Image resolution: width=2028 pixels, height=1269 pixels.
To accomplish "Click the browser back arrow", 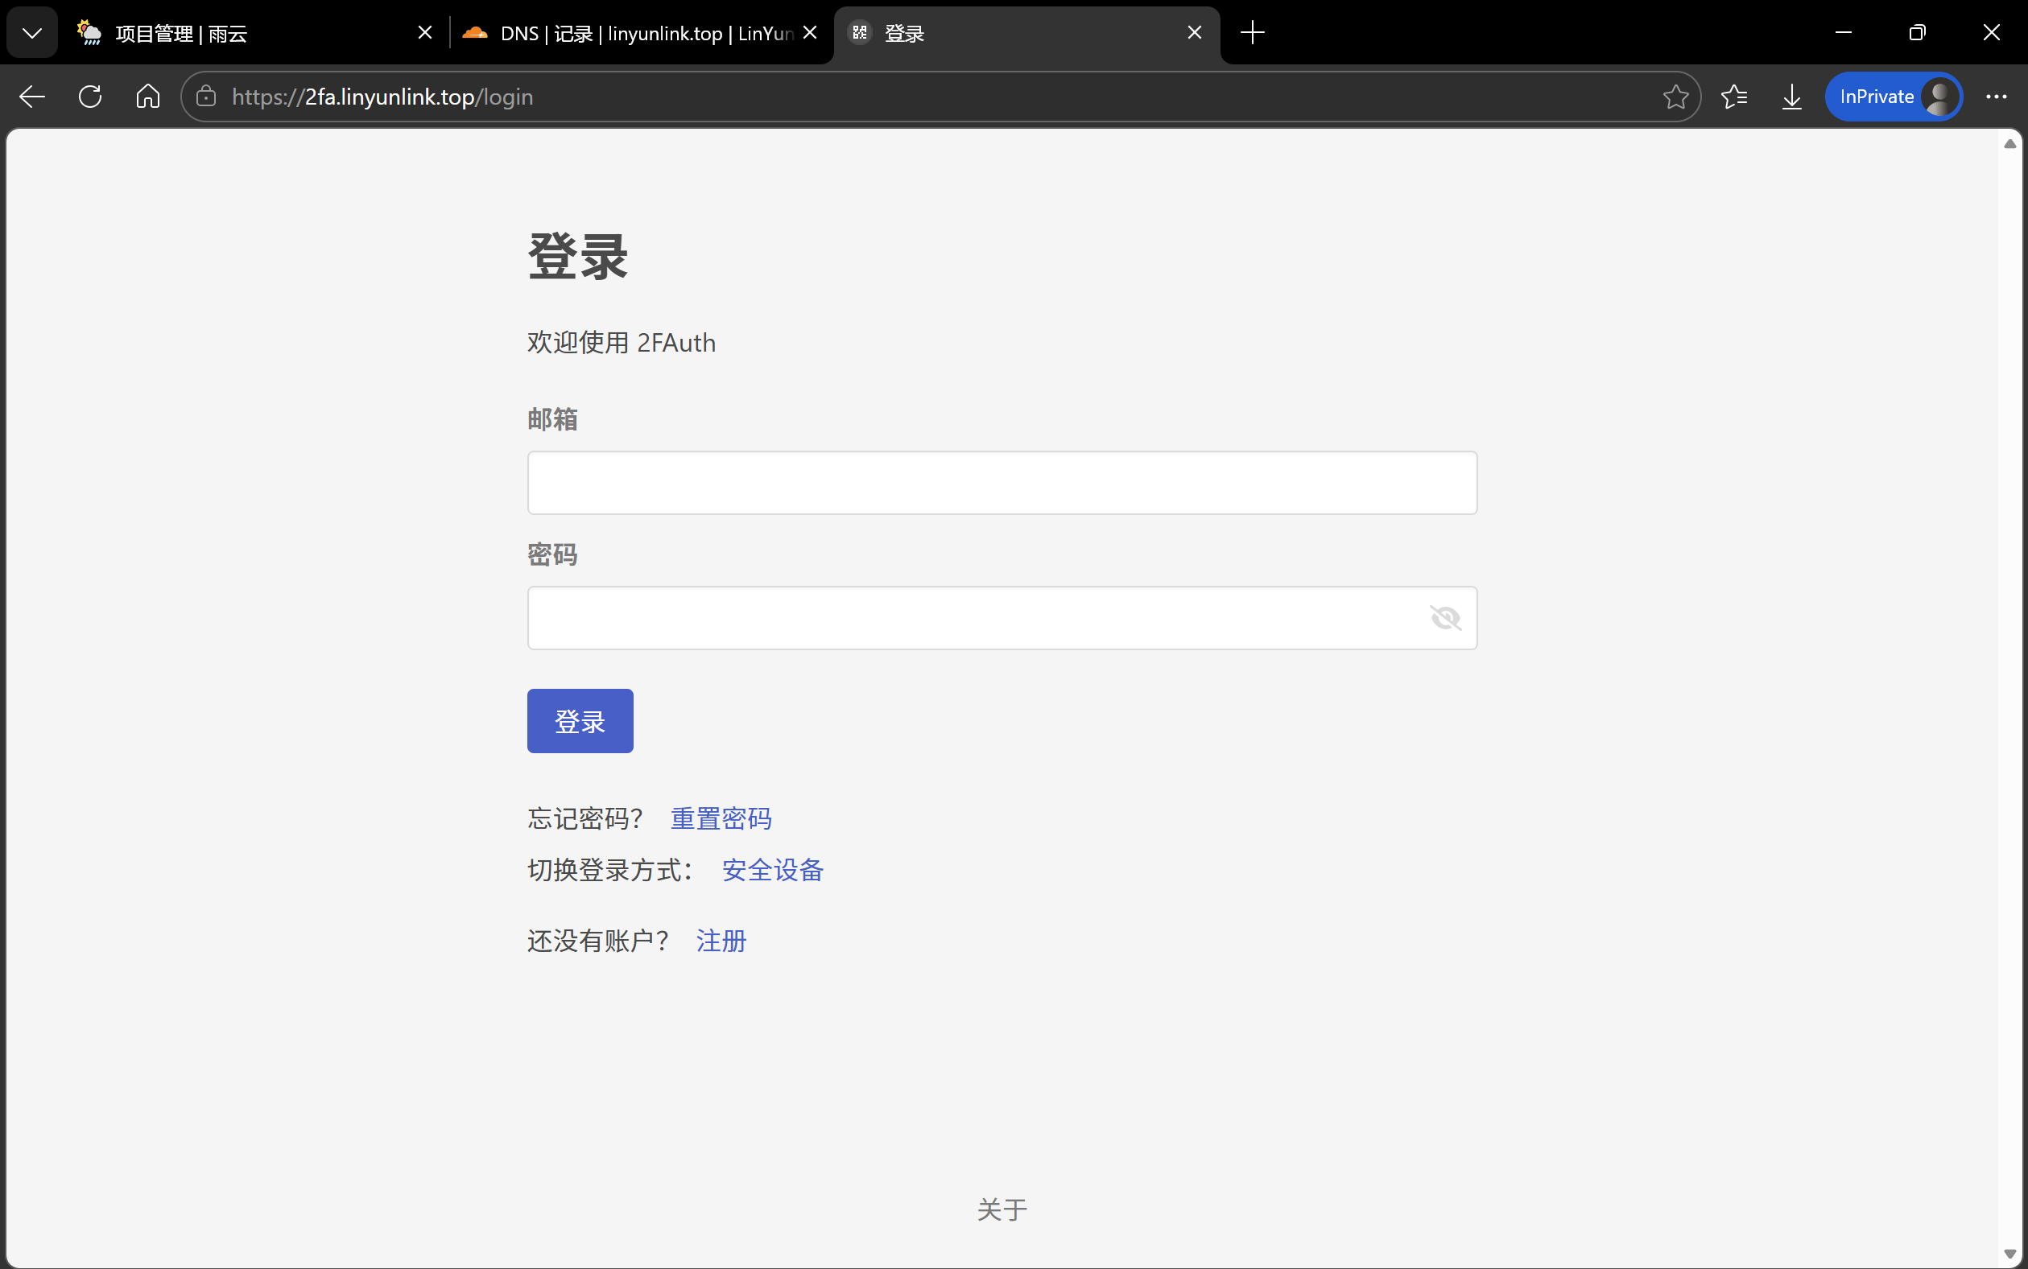I will [x=32, y=97].
